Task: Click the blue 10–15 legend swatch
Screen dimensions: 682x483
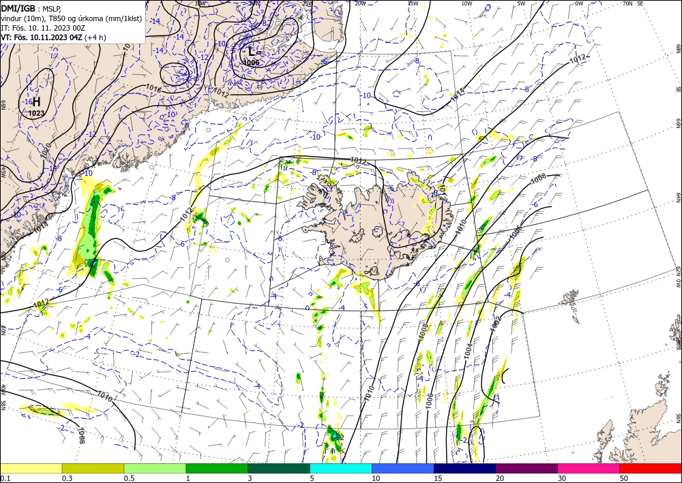Action: click(403, 468)
